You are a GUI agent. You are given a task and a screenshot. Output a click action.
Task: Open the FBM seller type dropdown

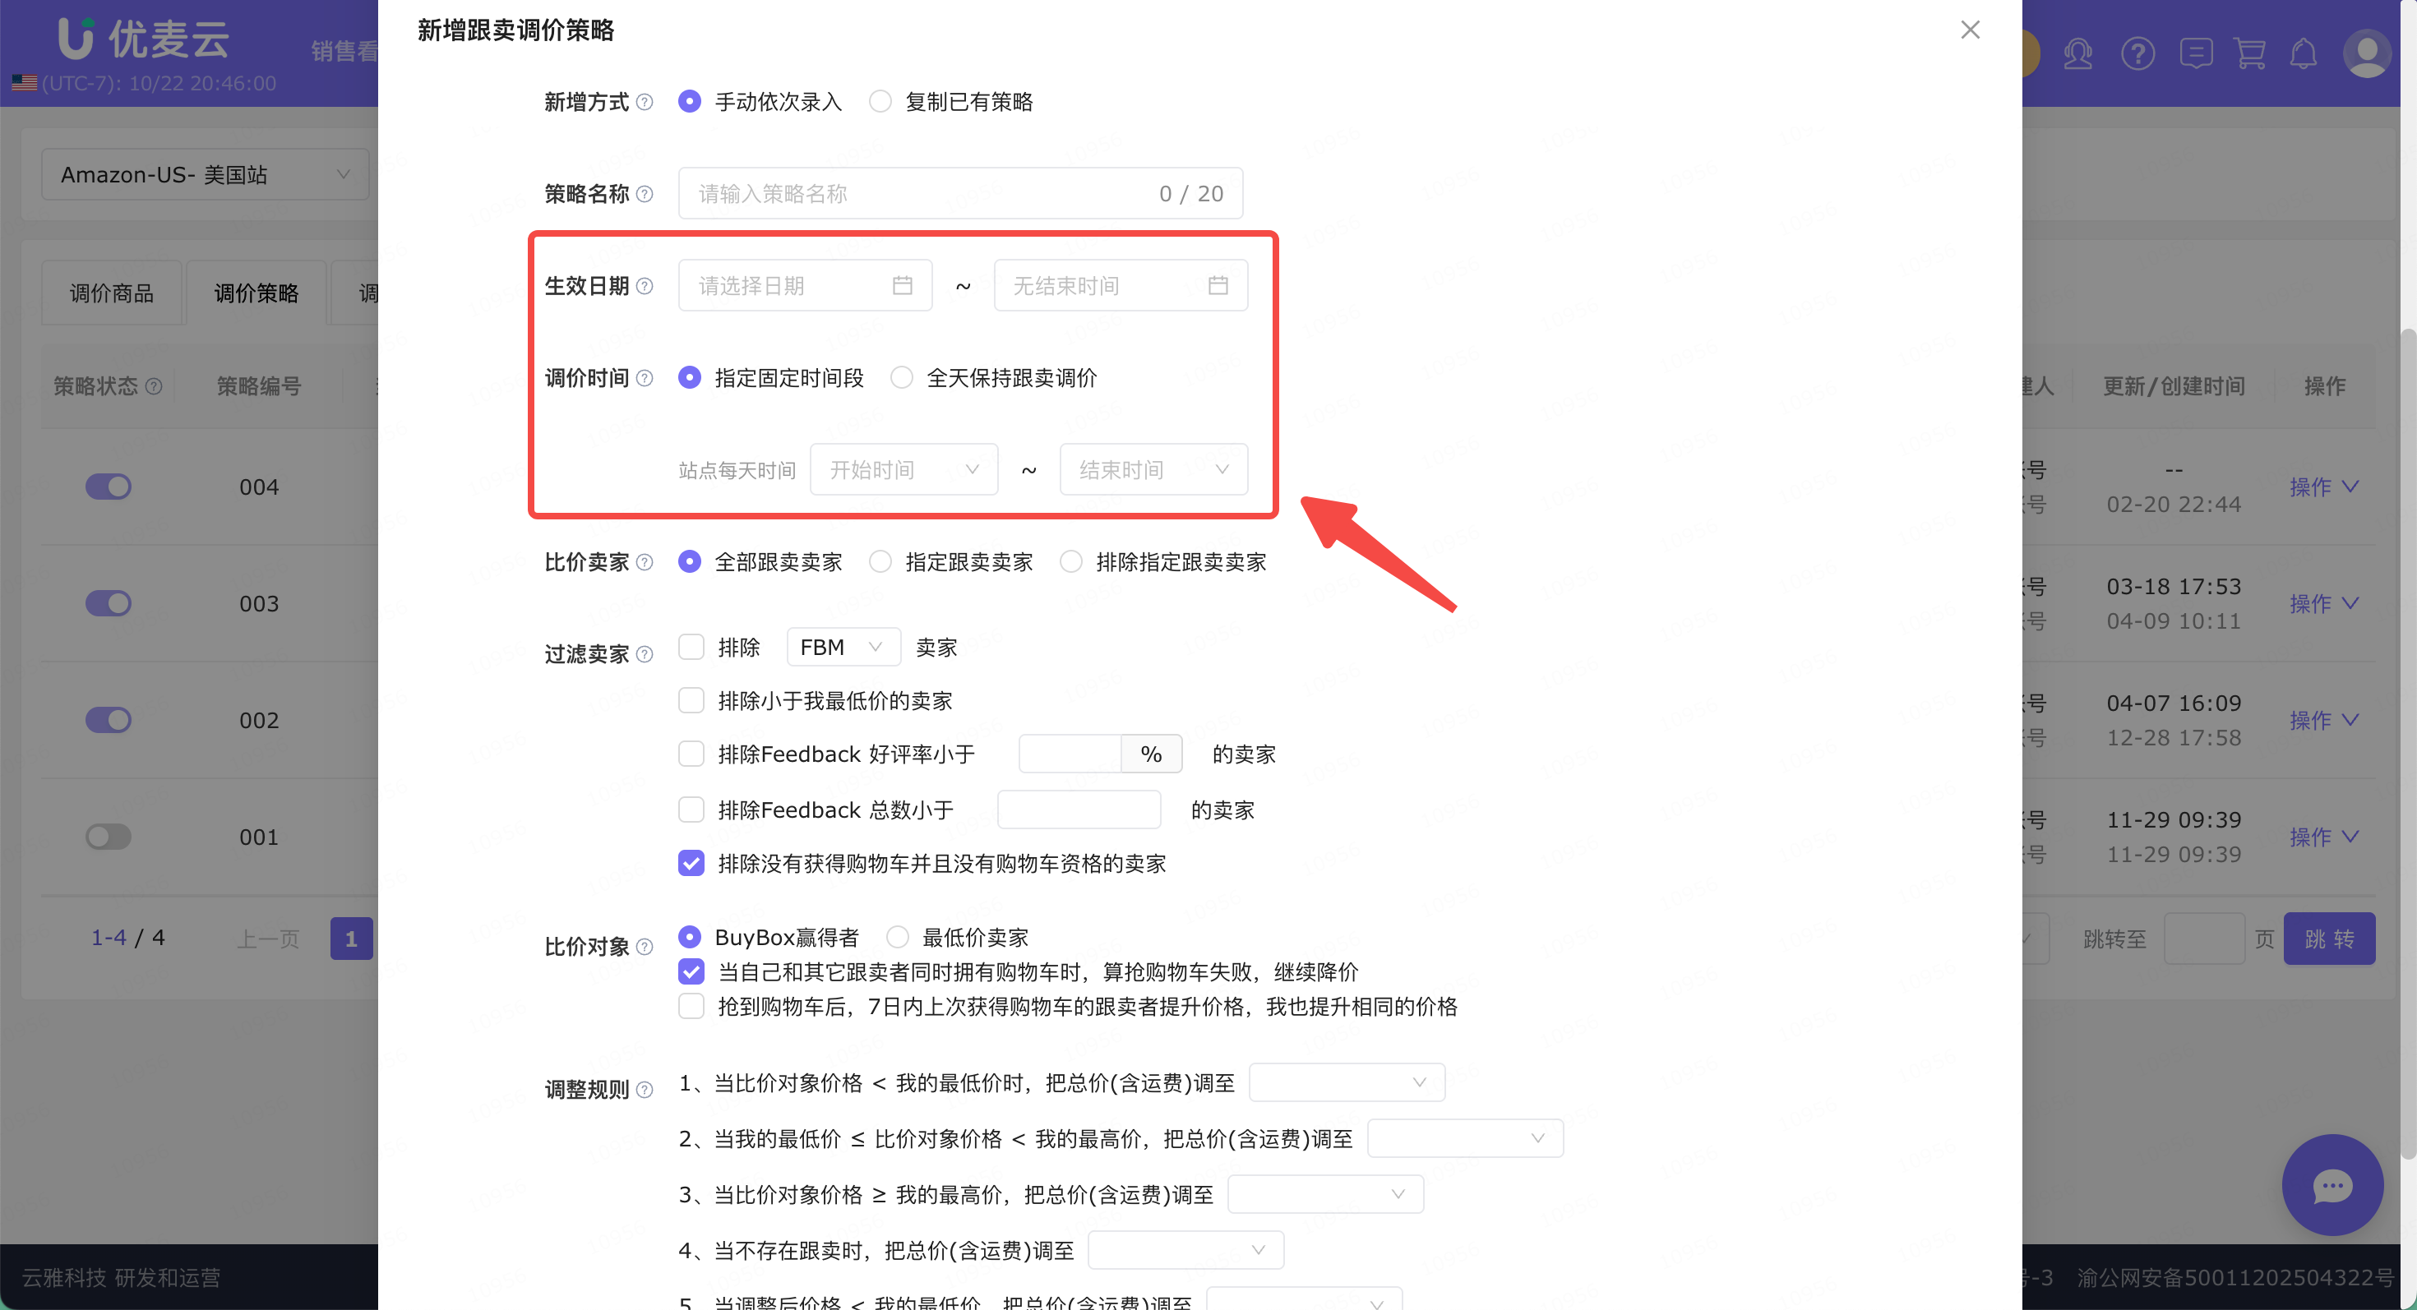tap(842, 647)
